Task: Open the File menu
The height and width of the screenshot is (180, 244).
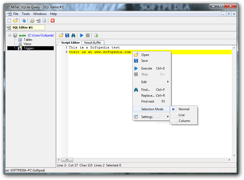Action: [16, 14]
